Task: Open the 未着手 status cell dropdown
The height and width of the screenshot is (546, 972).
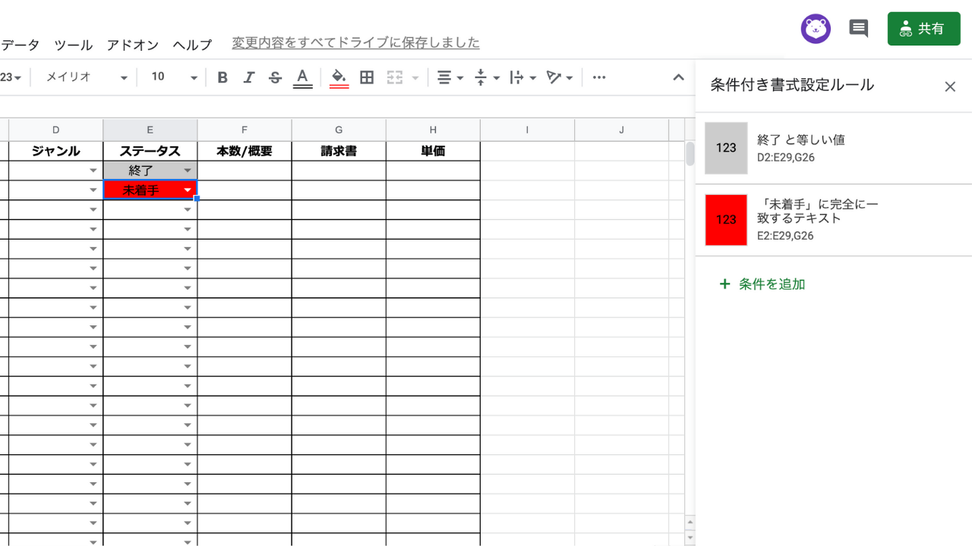Action: 188,190
